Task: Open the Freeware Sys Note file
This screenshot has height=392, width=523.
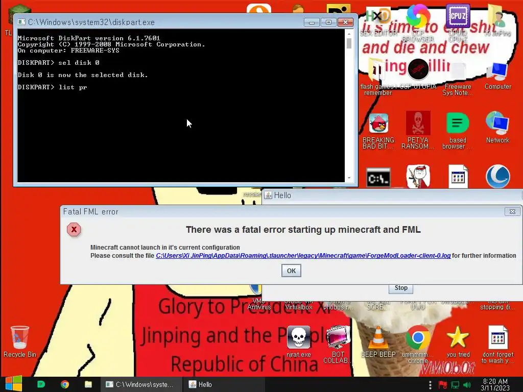Action: click(458, 78)
